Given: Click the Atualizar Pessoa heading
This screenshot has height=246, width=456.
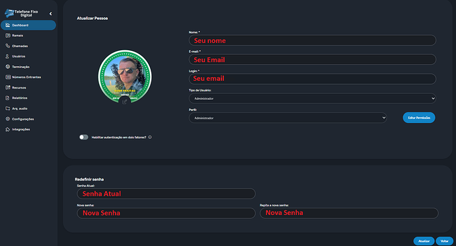Looking at the screenshot, I should [x=92, y=19].
